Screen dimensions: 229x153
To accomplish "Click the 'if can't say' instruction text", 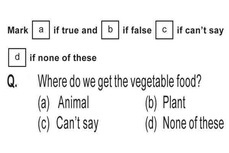I will tap(200, 31).
